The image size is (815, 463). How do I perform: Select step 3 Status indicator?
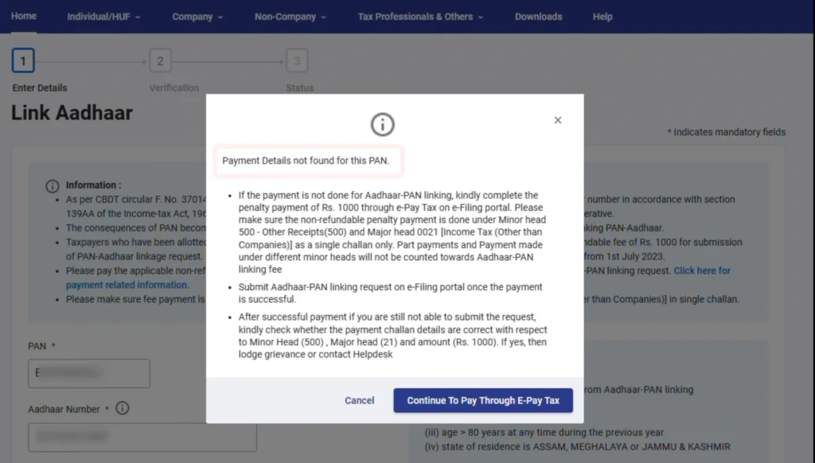point(297,61)
